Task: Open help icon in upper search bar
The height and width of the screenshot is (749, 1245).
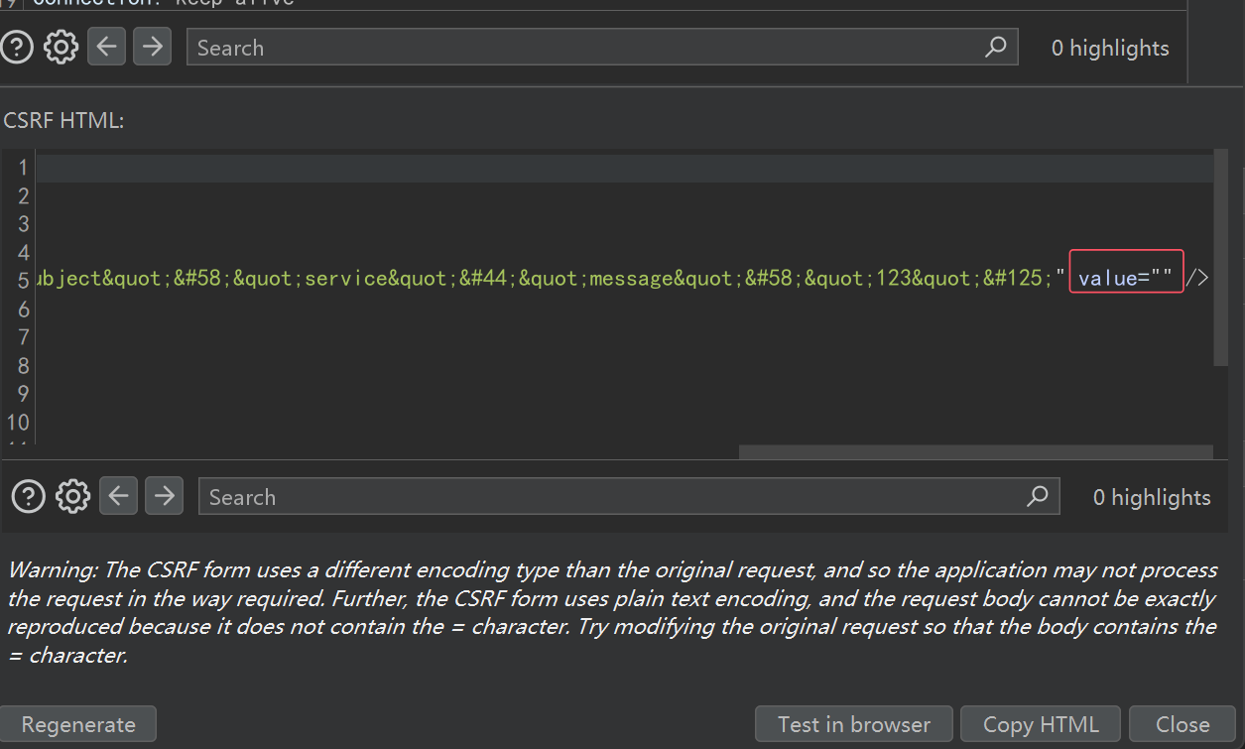Action: (18, 48)
